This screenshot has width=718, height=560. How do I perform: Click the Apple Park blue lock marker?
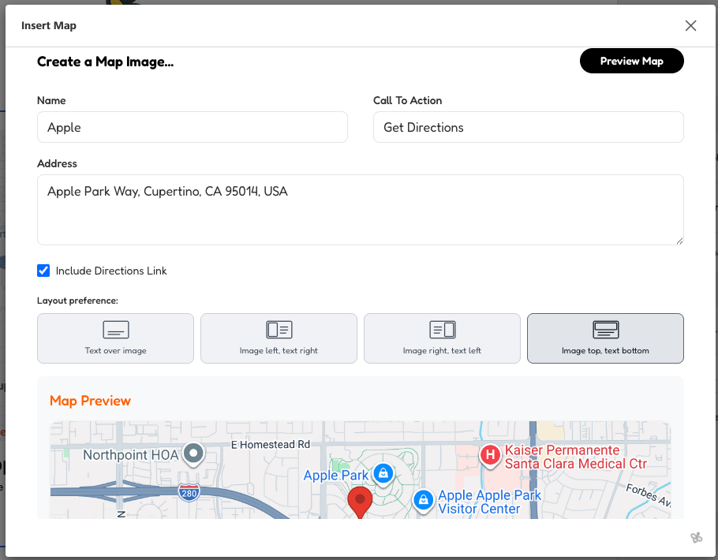383,473
